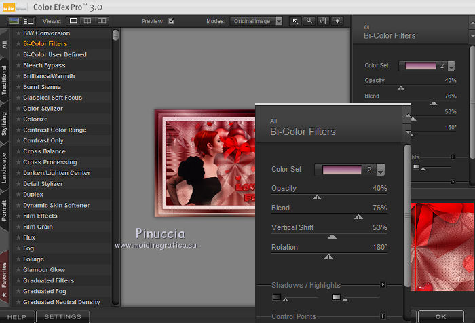475x323 pixels.
Task: Mark Flux as favorite with its star
Action: point(18,237)
